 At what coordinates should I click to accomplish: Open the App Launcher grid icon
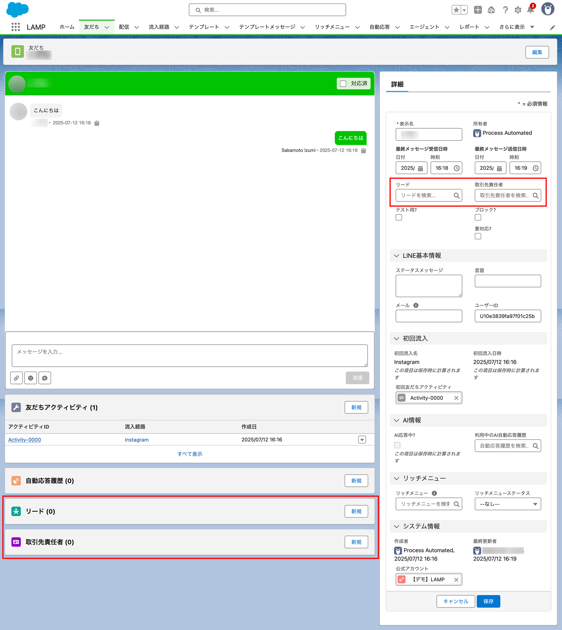click(16, 27)
